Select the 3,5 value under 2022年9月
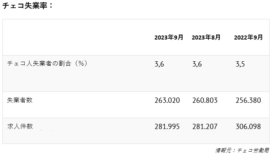272x154 pixels. point(240,64)
